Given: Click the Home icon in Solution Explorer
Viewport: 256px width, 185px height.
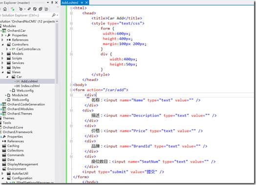Looking at the screenshot, I should (5, 9).
